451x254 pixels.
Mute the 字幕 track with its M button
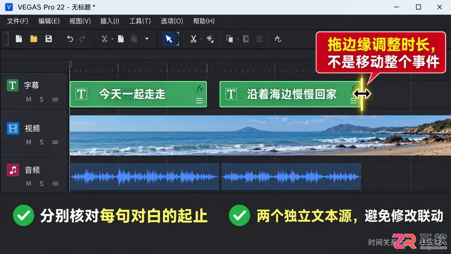29,99
